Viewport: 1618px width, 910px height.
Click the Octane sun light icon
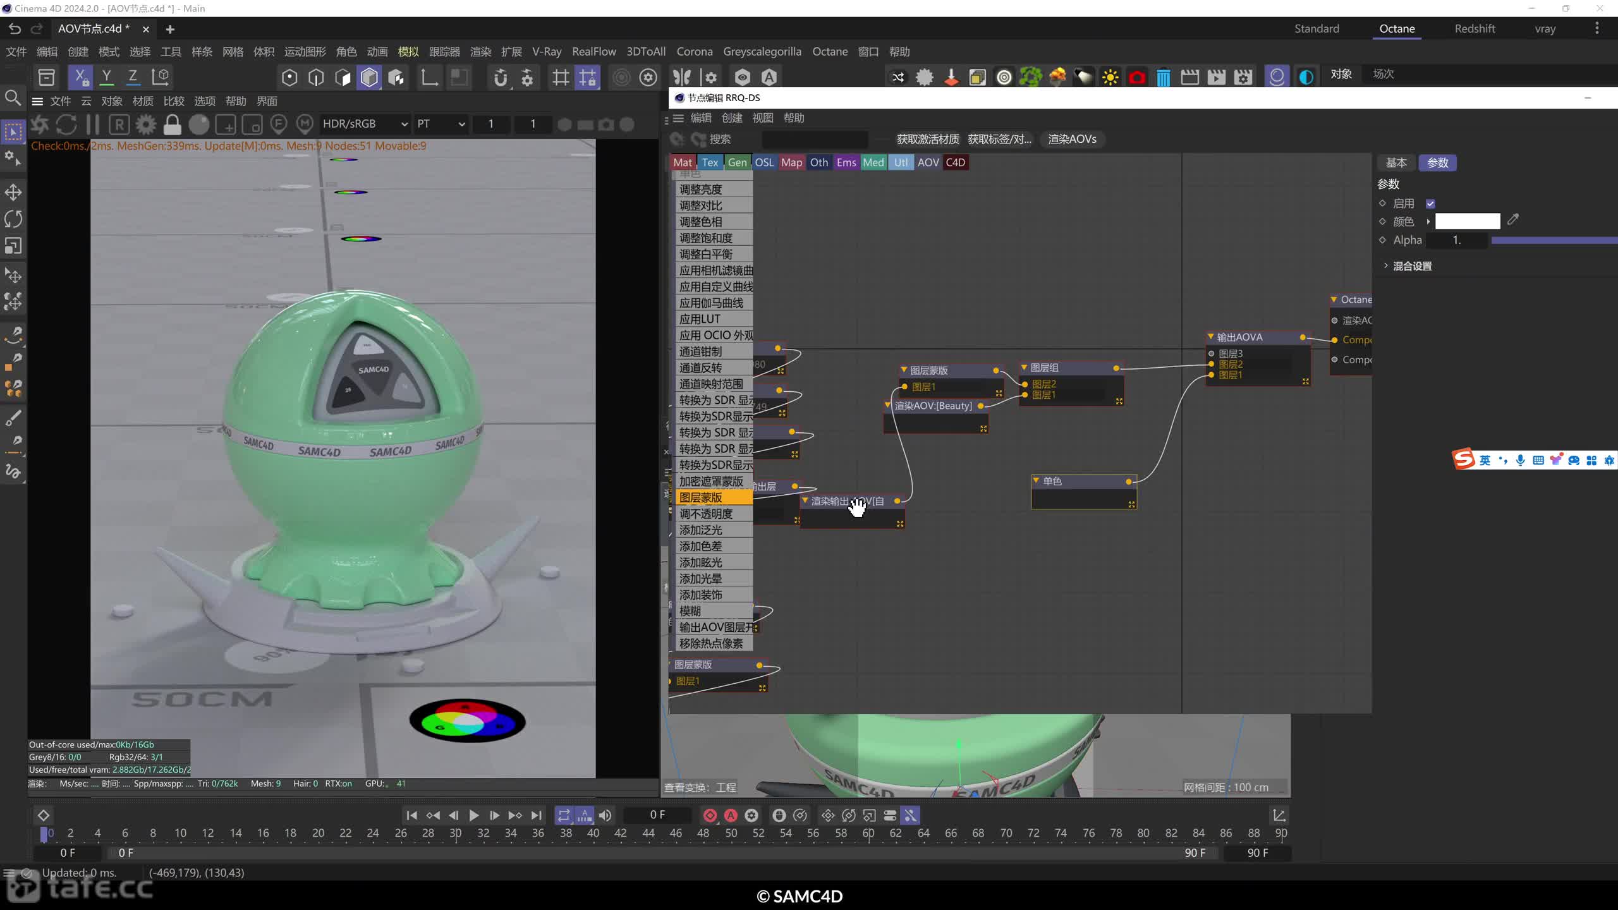[1110, 77]
